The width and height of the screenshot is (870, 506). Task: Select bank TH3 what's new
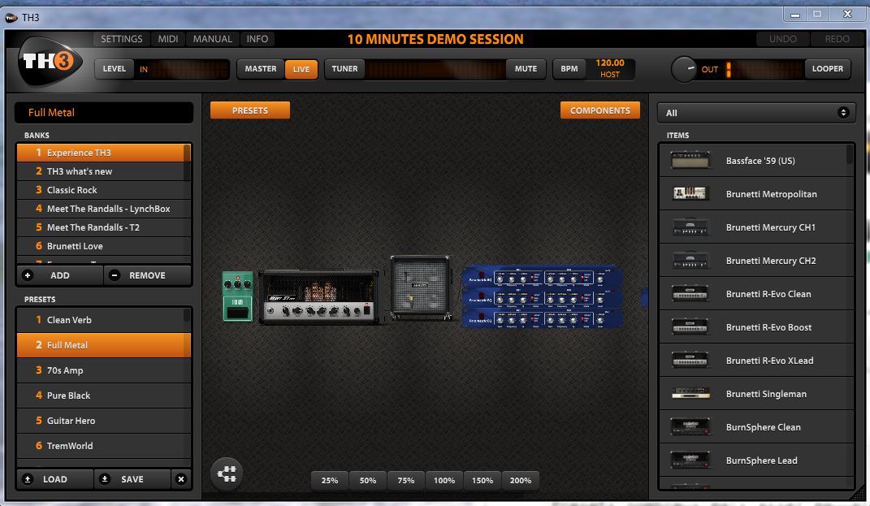pyautogui.click(x=103, y=171)
